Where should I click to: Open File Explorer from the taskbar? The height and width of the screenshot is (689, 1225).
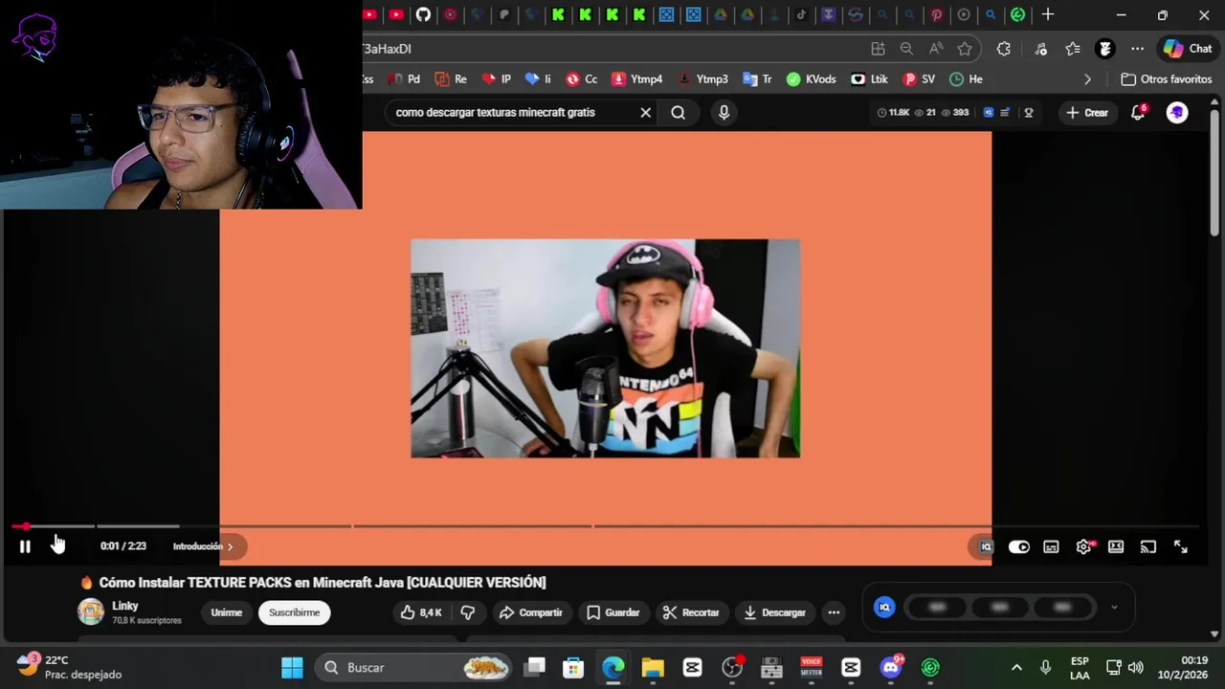pyautogui.click(x=653, y=667)
